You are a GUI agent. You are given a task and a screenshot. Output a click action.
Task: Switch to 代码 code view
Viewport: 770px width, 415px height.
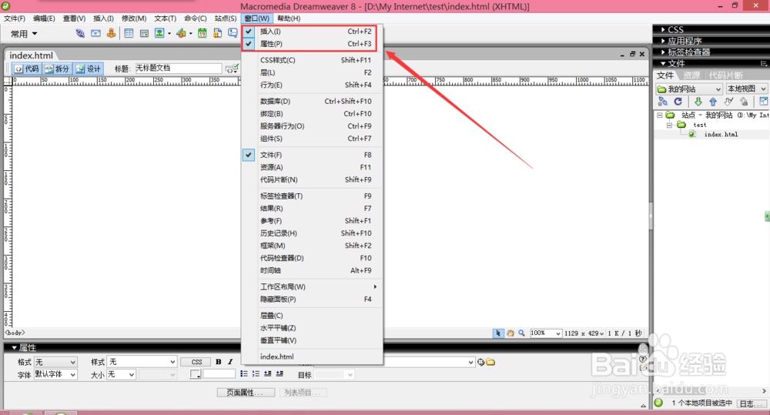(27, 69)
